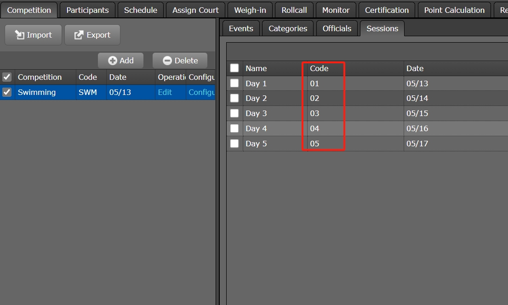Click the Import button

(x=33, y=35)
